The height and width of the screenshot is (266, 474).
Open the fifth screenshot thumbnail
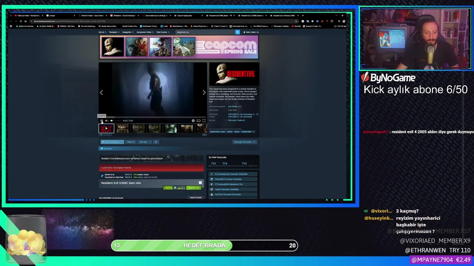point(187,128)
